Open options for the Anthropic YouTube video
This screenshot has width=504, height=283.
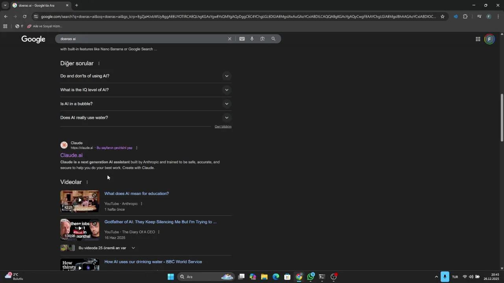tap(141, 204)
